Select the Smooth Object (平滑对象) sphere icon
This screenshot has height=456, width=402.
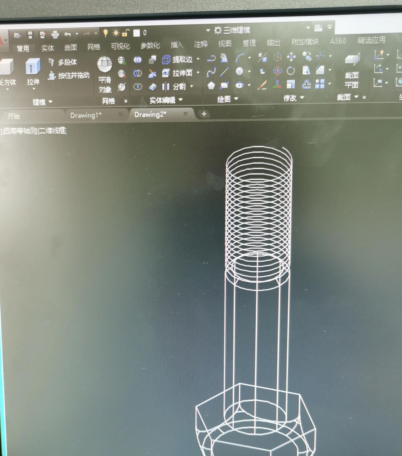pos(105,65)
